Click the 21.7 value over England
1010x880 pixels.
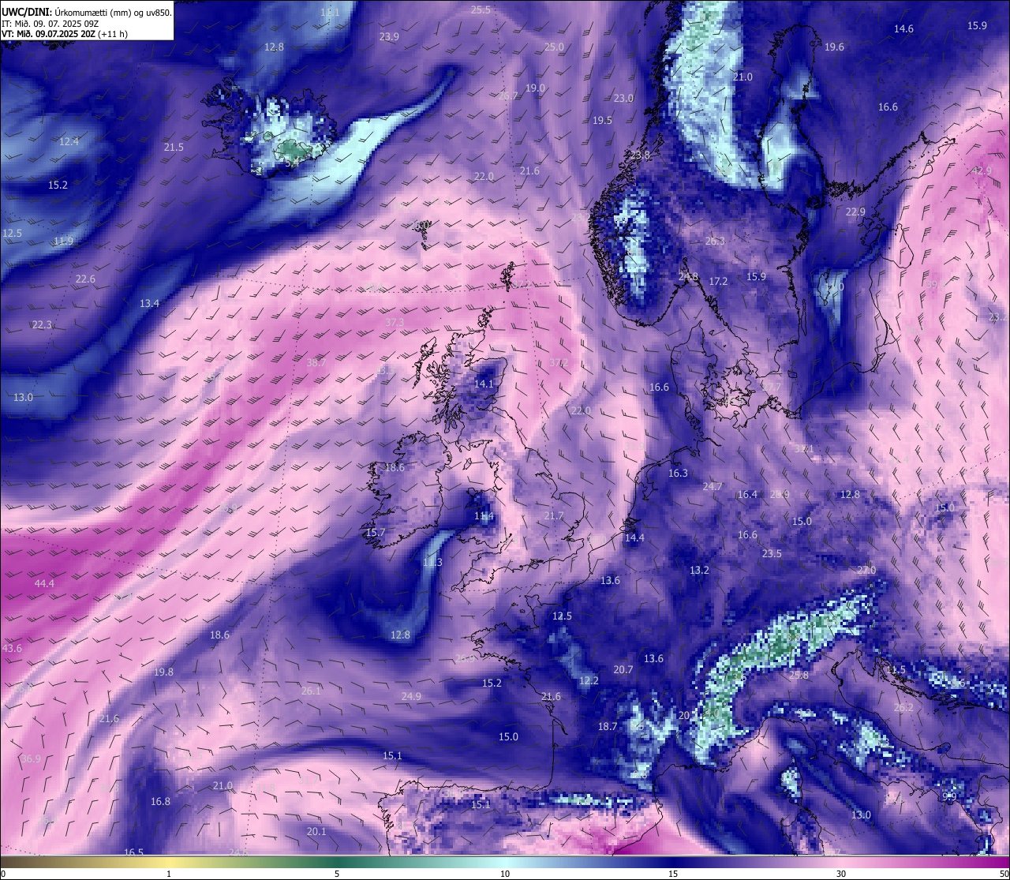(554, 515)
